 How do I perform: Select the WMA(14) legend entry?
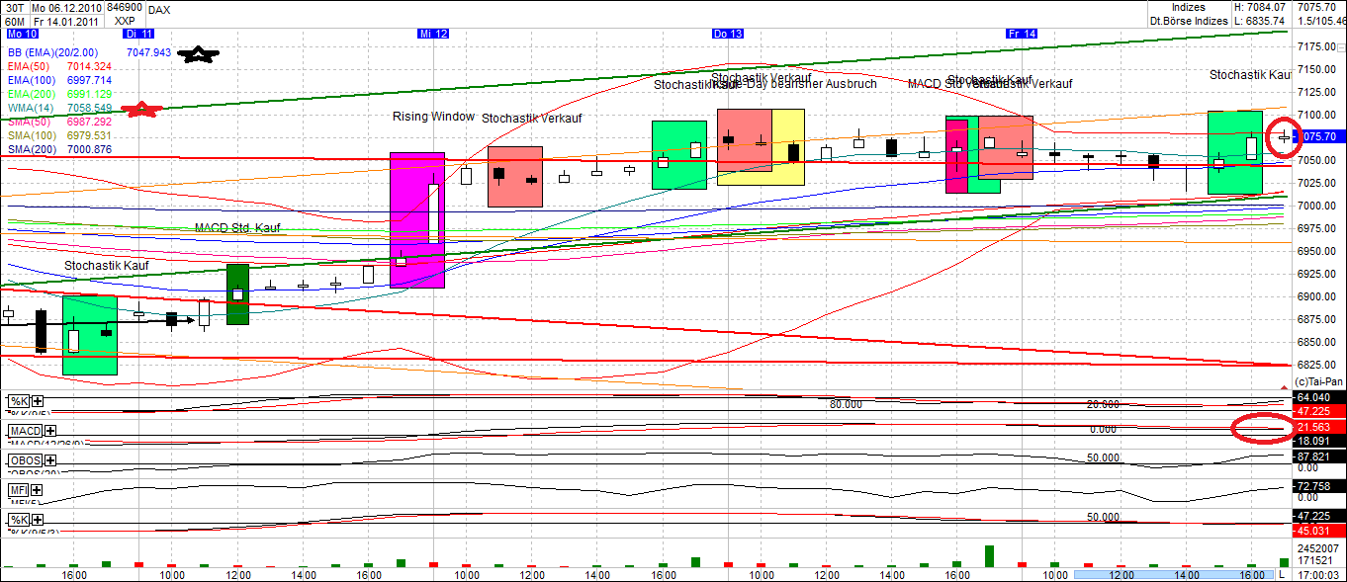pos(31,107)
